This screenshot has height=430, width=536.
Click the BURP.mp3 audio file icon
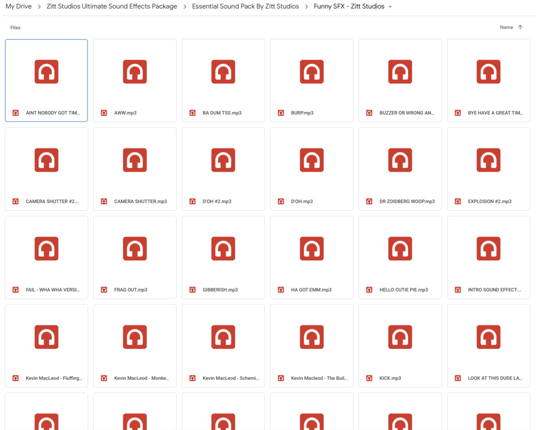pos(312,72)
